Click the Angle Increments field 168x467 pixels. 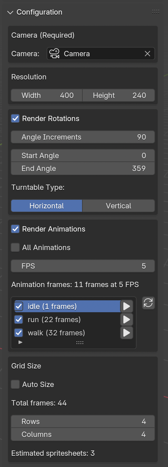click(83, 137)
